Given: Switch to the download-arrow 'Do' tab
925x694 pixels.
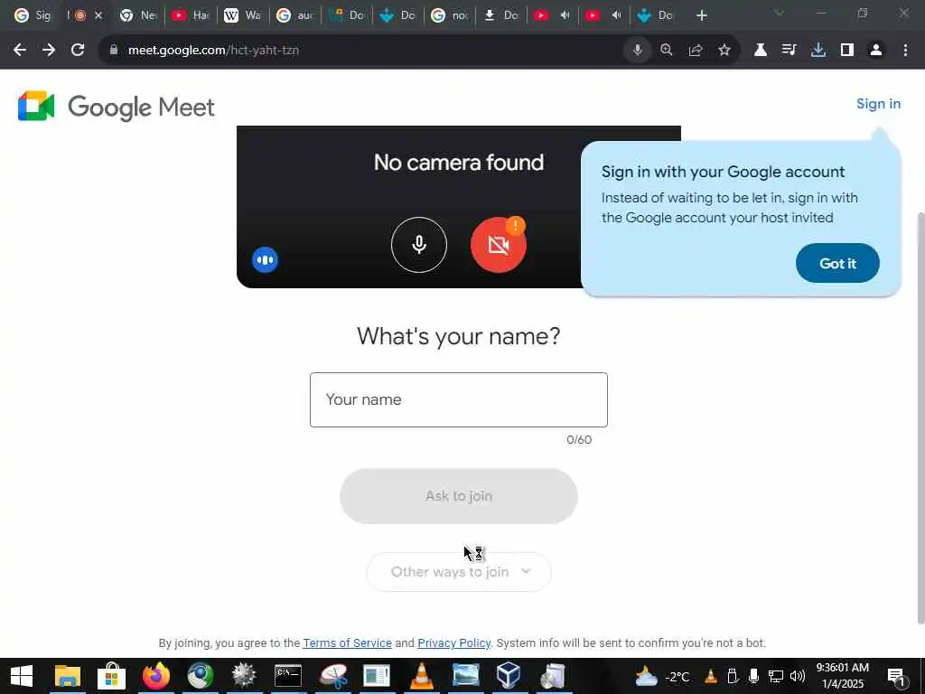Looking at the screenshot, I should pyautogui.click(x=501, y=15).
